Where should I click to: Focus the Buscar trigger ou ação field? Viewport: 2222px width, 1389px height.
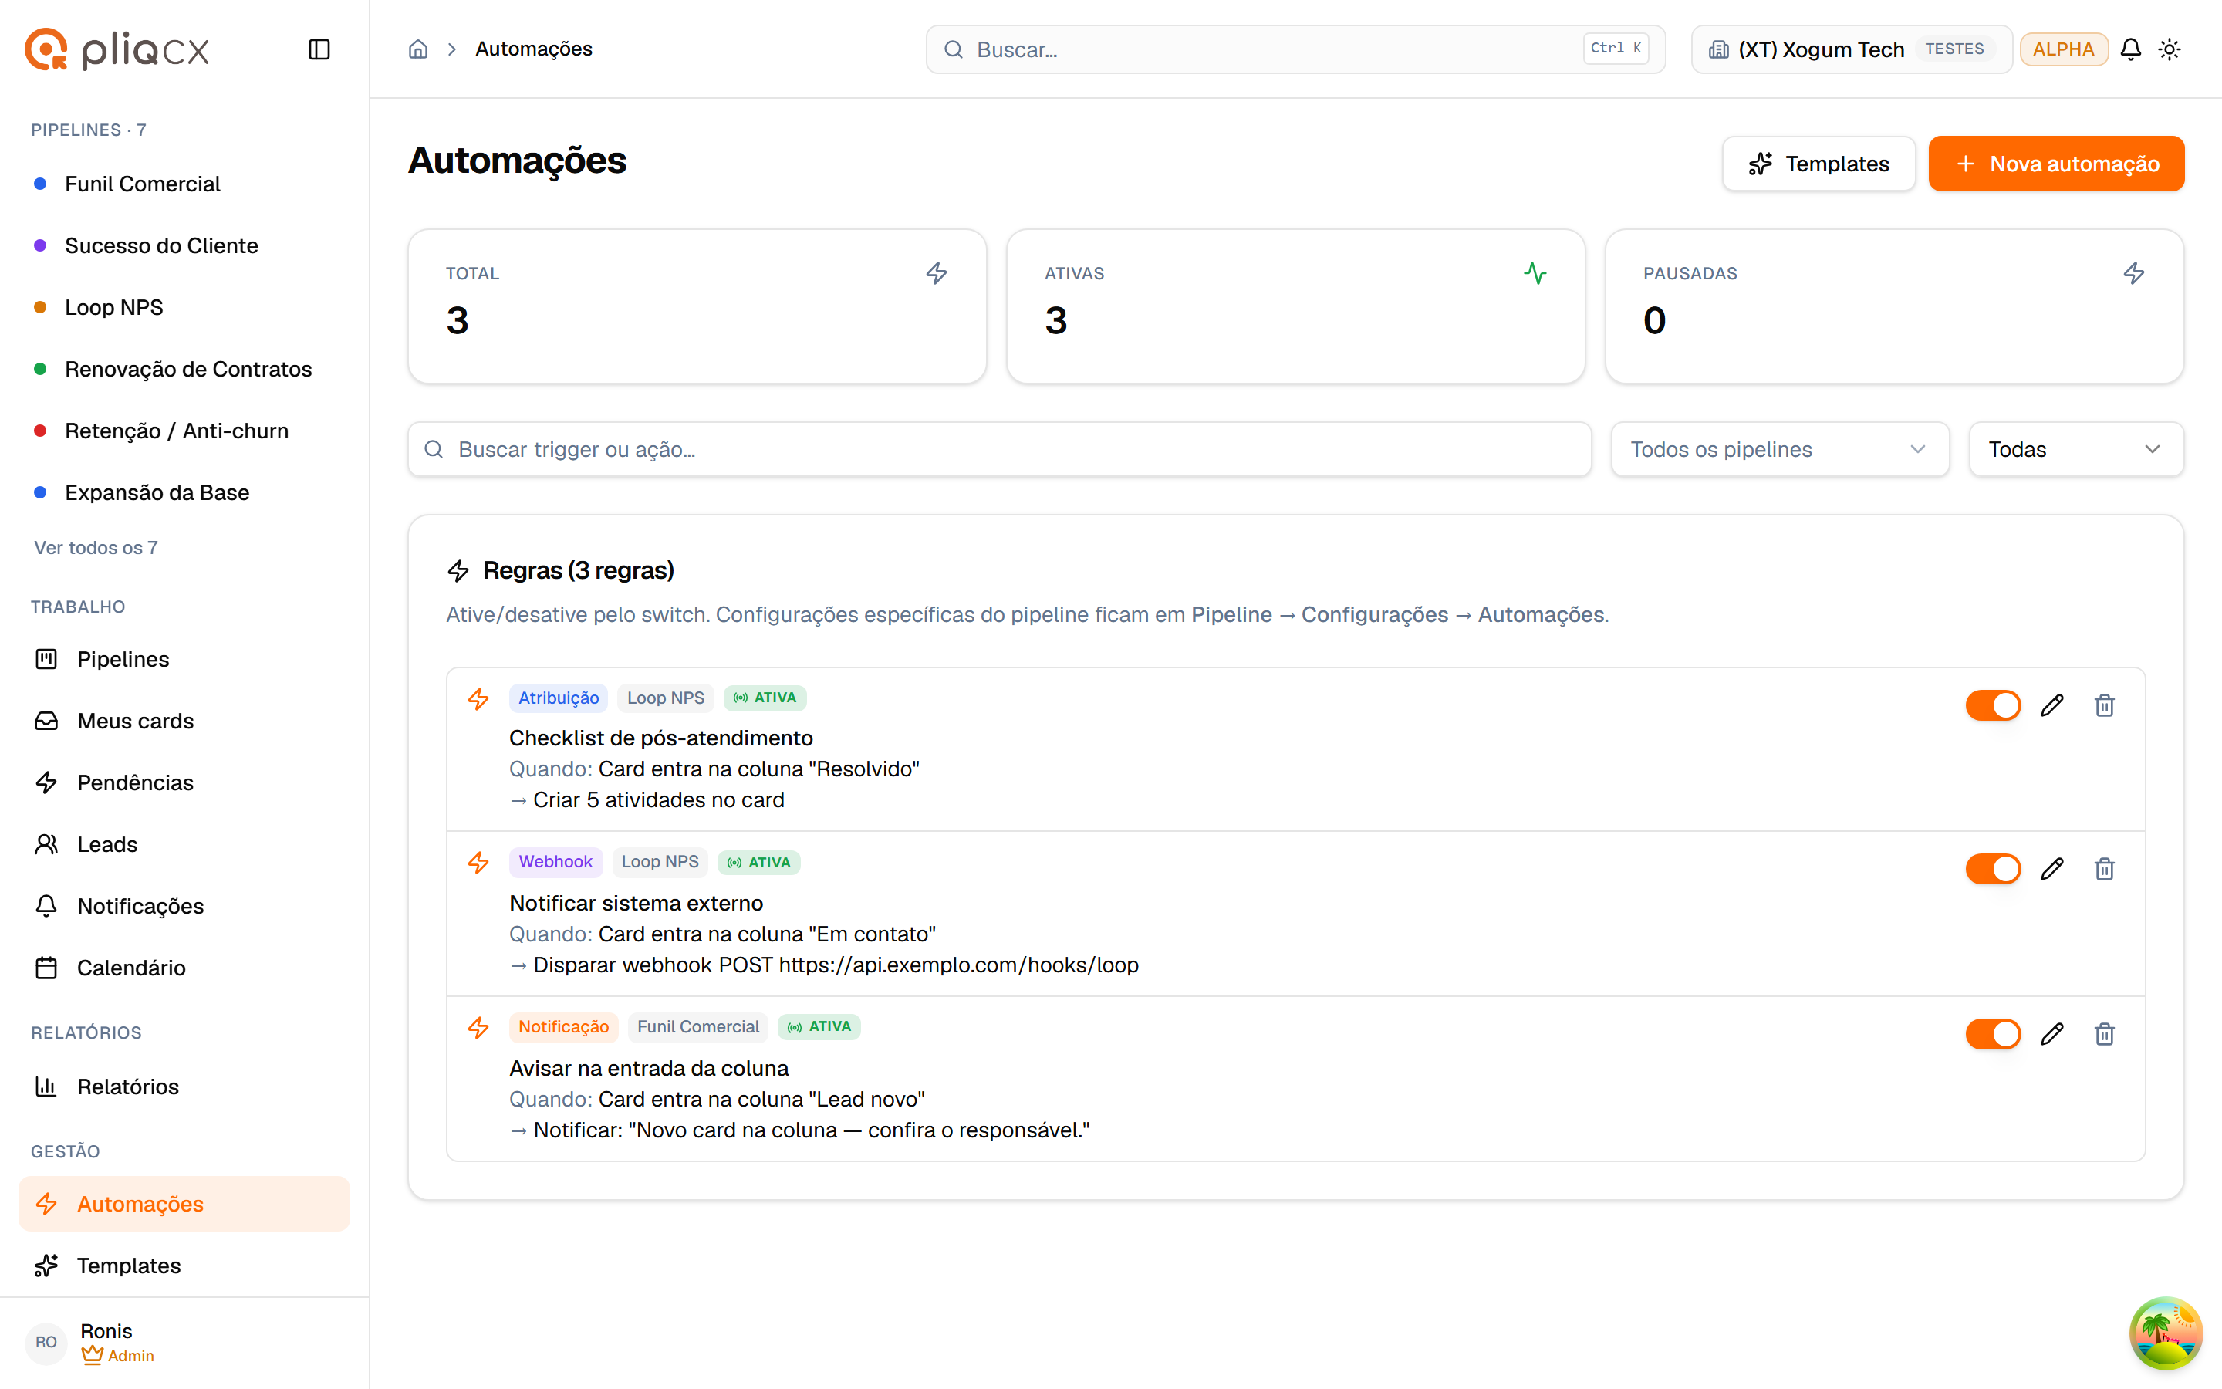pos(999,449)
